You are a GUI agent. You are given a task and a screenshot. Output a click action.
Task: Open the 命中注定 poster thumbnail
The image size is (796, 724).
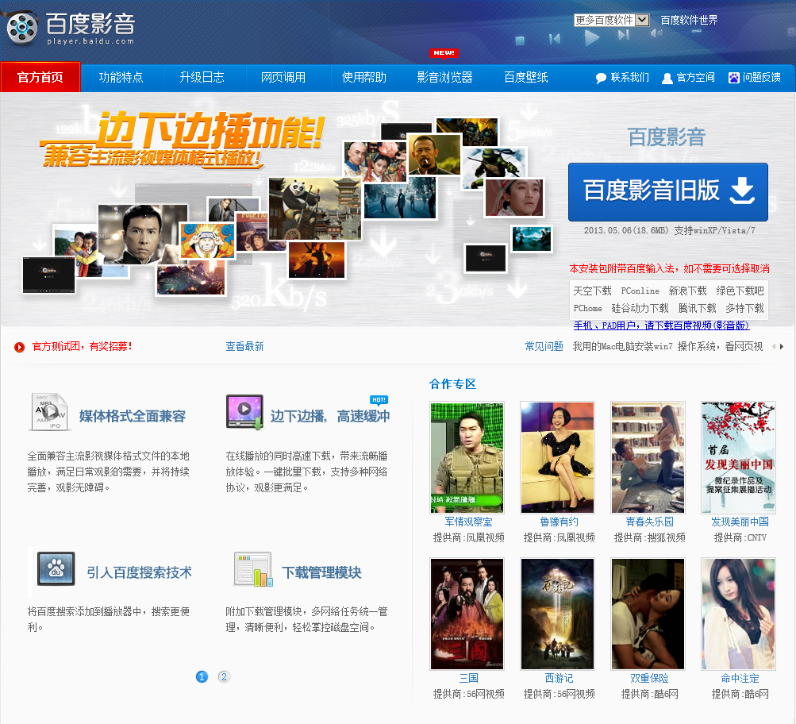(739, 614)
